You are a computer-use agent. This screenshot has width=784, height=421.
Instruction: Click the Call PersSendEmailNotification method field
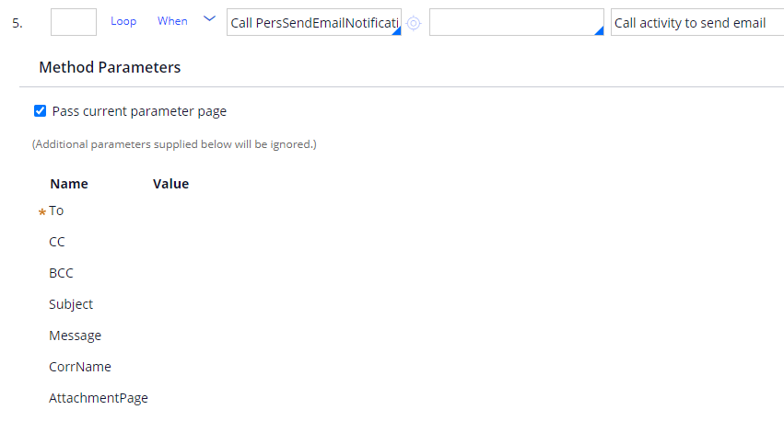[x=314, y=22]
